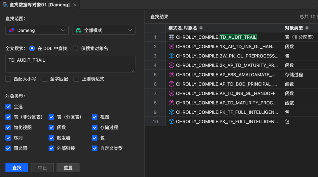Uncheck the 触发器 object type checkbox
Image resolution: width=318 pixels, height=177 pixels.
pyautogui.click(x=52, y=138)
